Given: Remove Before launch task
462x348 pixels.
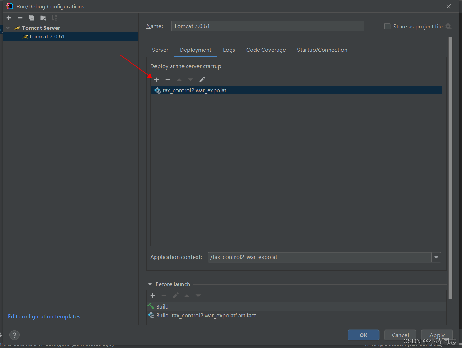Looking at the screenshot, I should (164, 296).
